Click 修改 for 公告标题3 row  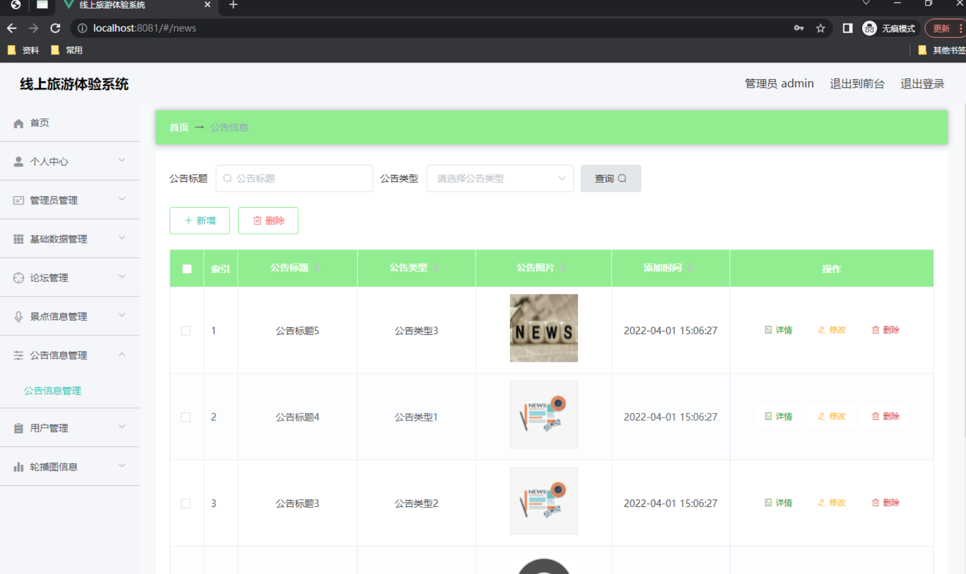(832, 503)
